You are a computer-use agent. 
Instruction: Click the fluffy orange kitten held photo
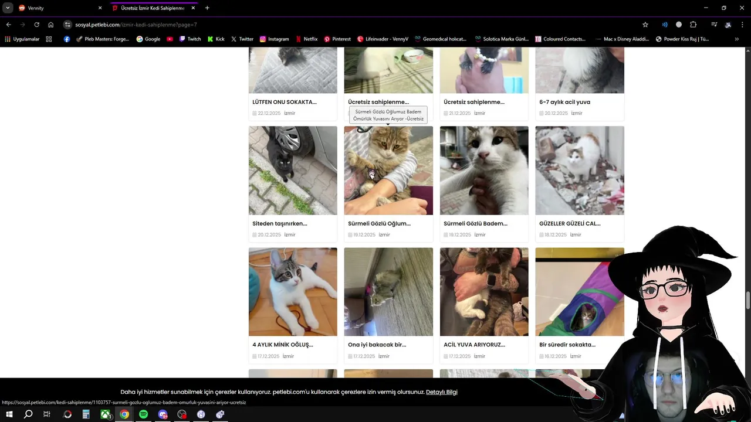[x=388, y=171]
